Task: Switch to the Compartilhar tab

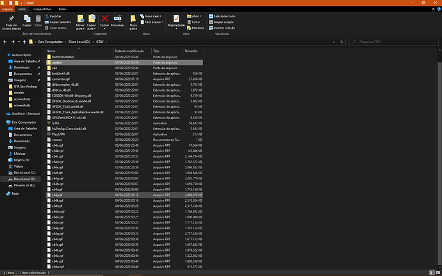Action: (42, 9)
